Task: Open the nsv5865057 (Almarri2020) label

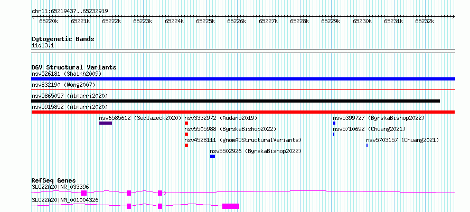Action: coord(70,96)
